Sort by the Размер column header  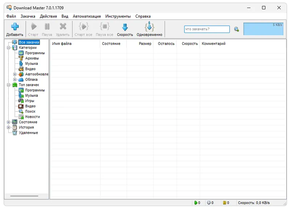pyautogui.click(x=140, y=44)
